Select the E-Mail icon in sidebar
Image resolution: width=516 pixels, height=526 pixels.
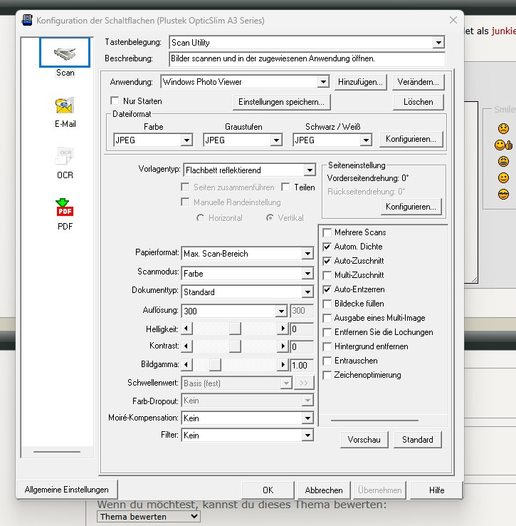tap(65, 105)
